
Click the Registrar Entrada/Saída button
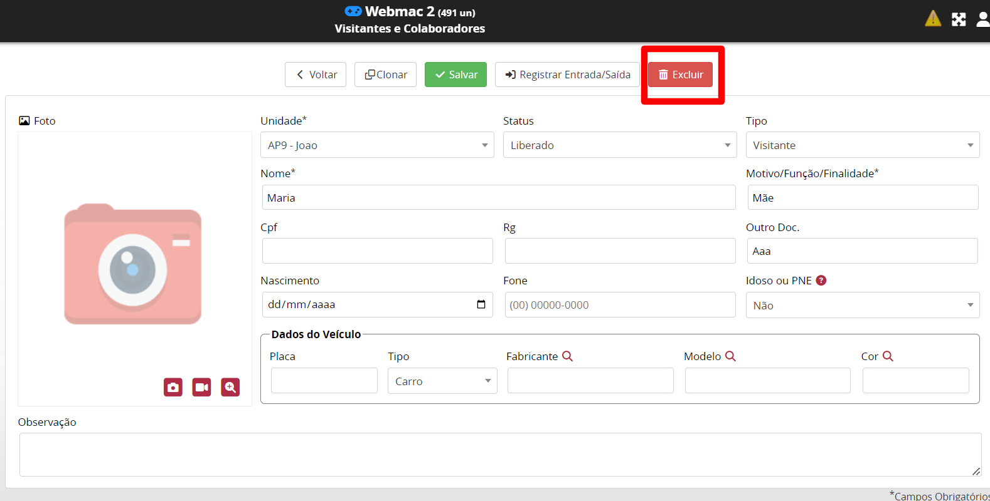click(567, 75)
